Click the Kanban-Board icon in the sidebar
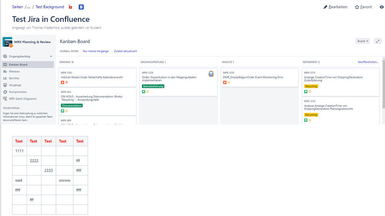 [5, 64]
